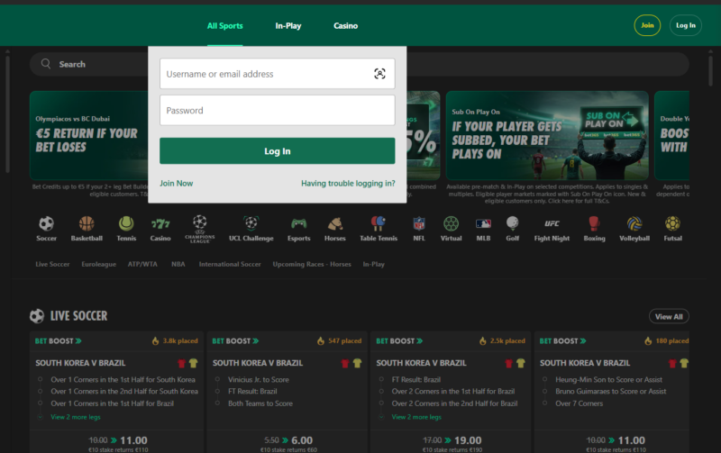This screenshot has width=721, height=453.
Task: Click the In-Play quick link
Action: coord(373,264)
